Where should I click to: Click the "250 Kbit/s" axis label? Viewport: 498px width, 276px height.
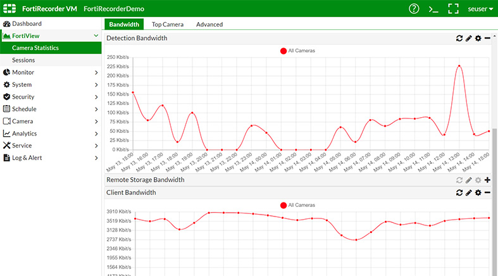(x=118, y=57)
